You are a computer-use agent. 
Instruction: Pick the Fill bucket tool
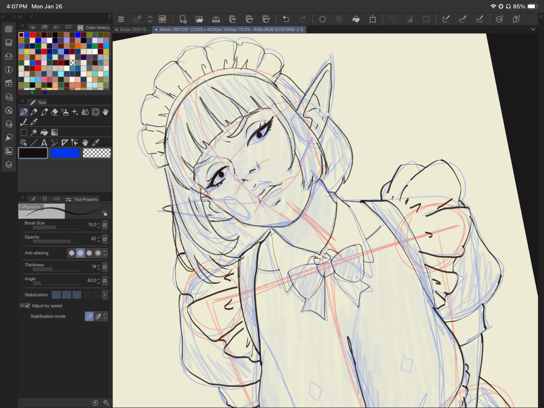[44, 132]
